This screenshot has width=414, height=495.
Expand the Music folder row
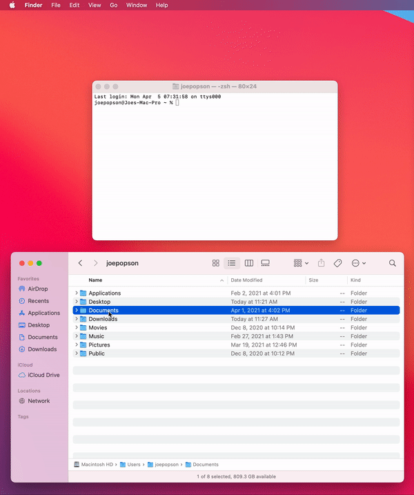pos(77,336)
